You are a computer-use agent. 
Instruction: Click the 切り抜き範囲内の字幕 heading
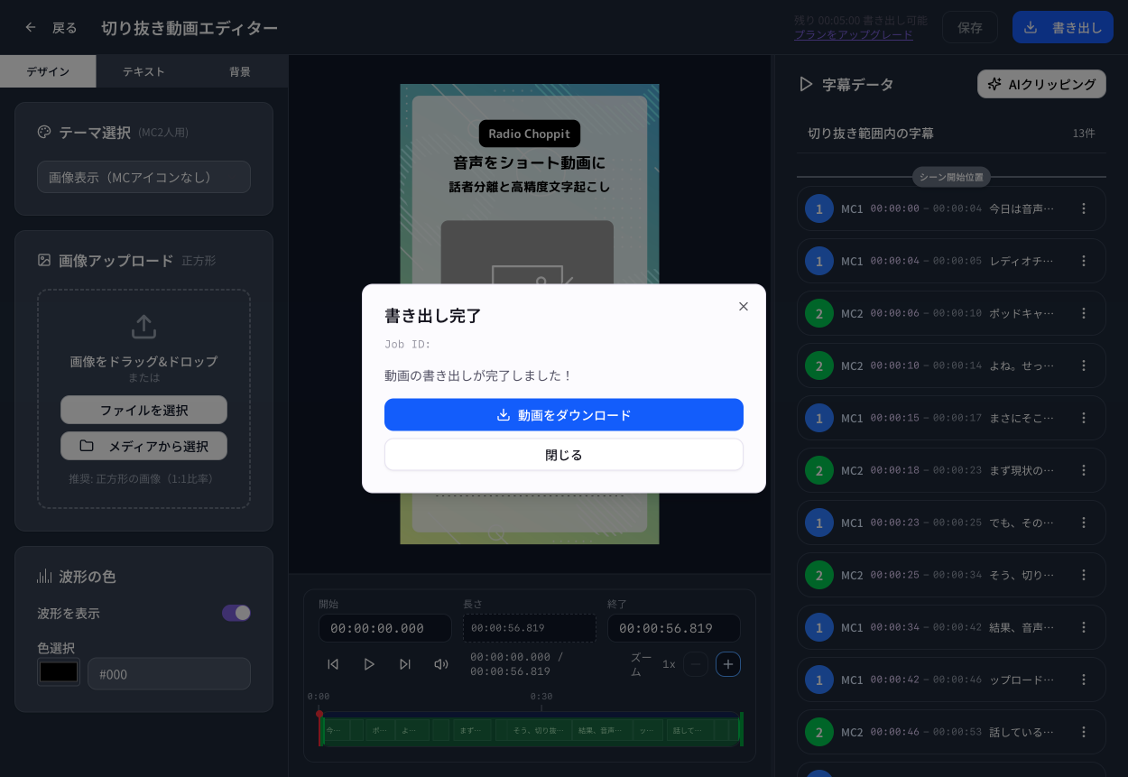(x=871, y=134)
